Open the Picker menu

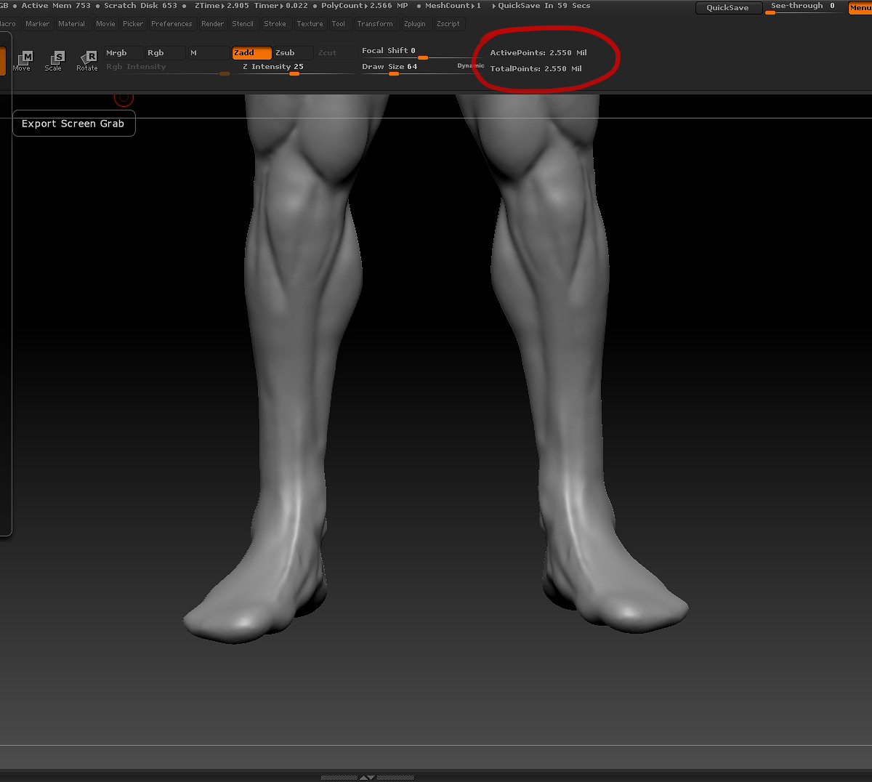click(133, 24)
